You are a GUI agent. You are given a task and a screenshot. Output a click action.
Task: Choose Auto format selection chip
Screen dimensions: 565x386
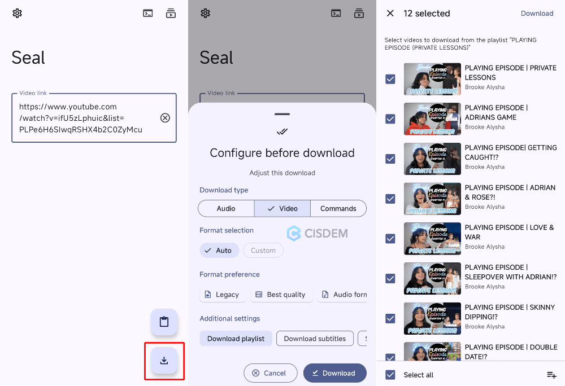(219, 251)
